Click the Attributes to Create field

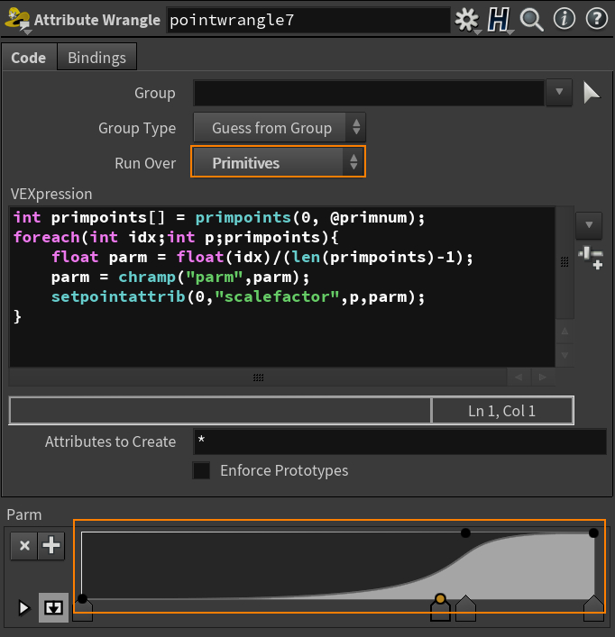(400, 441)
